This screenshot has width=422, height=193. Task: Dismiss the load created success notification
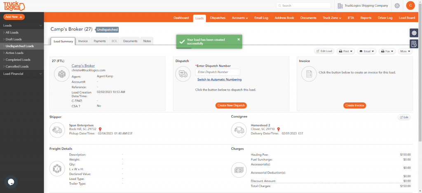pos(239,39)
